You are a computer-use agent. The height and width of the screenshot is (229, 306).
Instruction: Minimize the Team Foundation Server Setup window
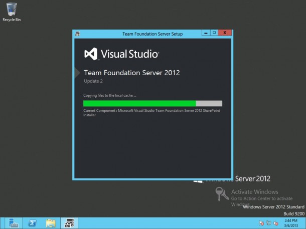tap(206, 33)
